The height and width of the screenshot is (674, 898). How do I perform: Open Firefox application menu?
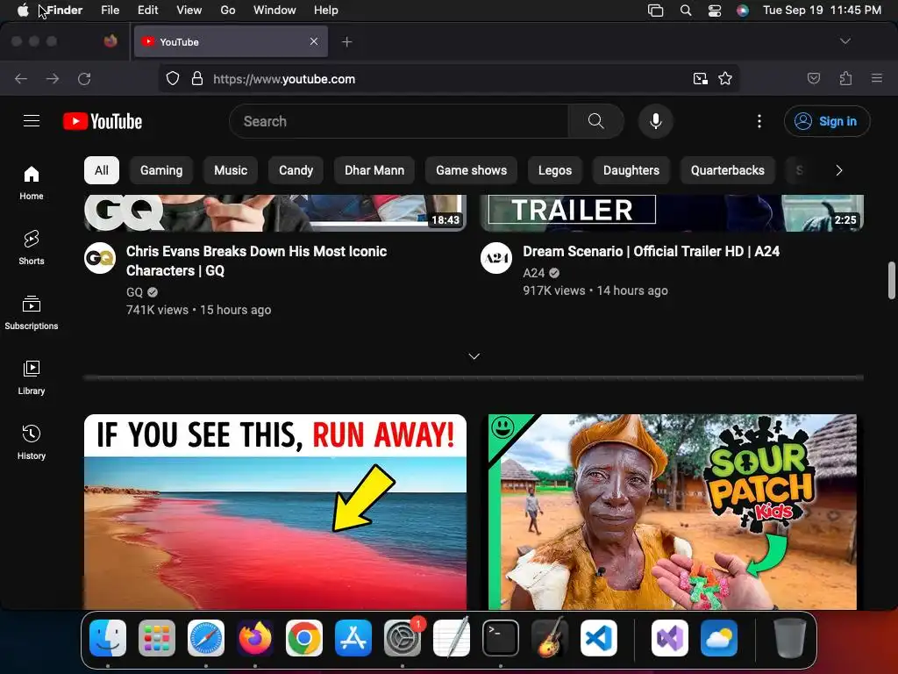(x=877, y=78)
